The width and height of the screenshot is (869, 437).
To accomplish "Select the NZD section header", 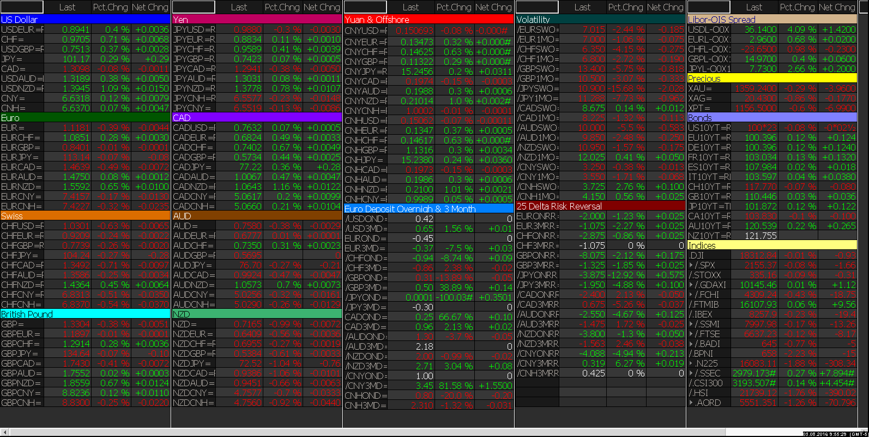I will pos(257,314).
